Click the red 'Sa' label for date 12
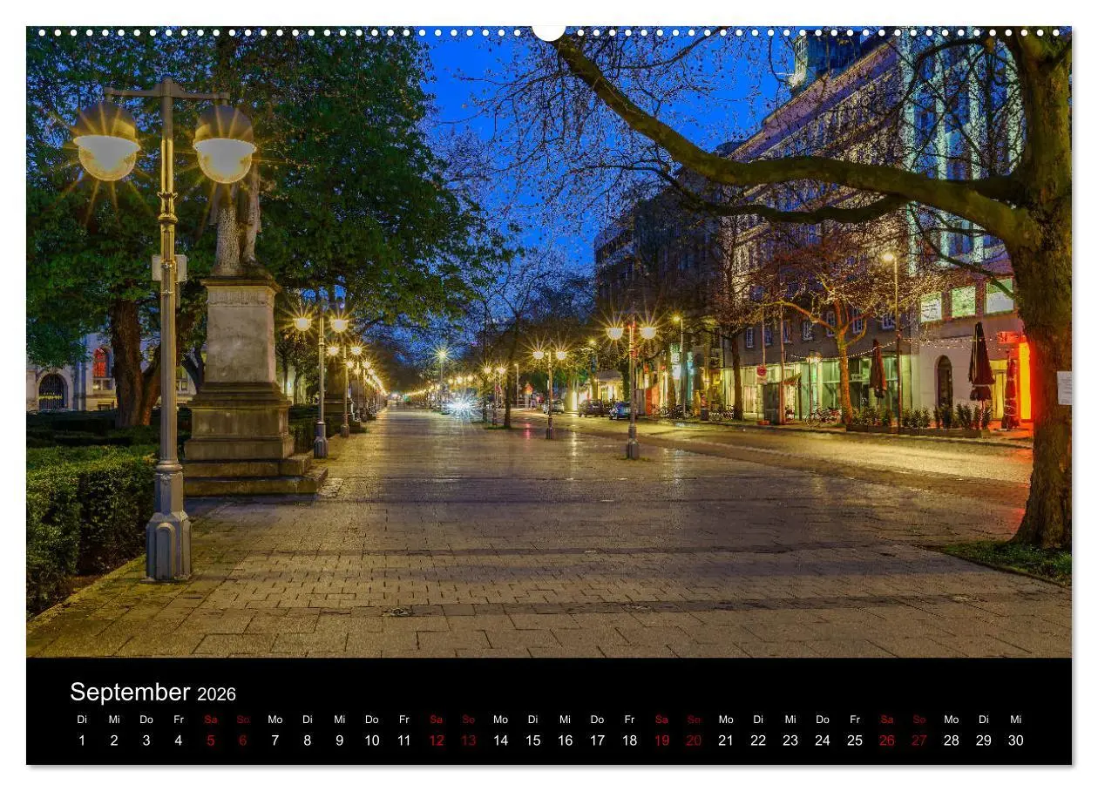Image resolution: width=1098 pixels, height=791 pixels. 437,720
